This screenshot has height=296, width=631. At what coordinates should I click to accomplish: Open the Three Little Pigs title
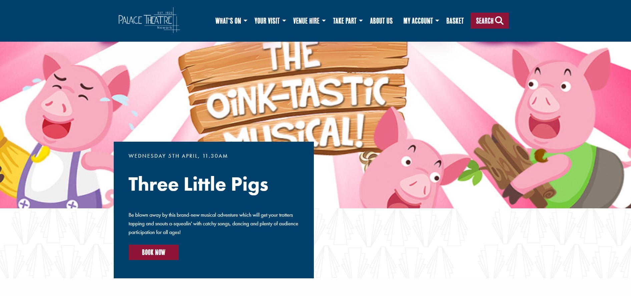(198, 184)
